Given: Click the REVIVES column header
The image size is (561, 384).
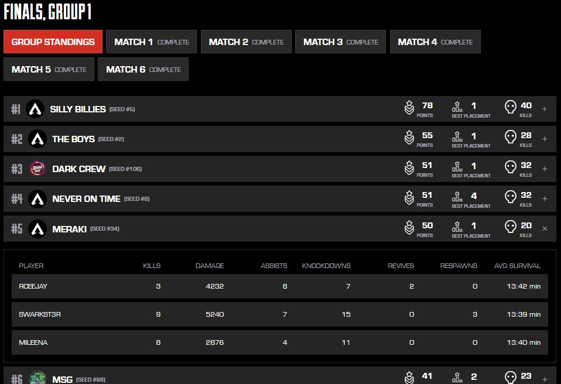Looking at the screenshot, I should [x=401, y=266].
